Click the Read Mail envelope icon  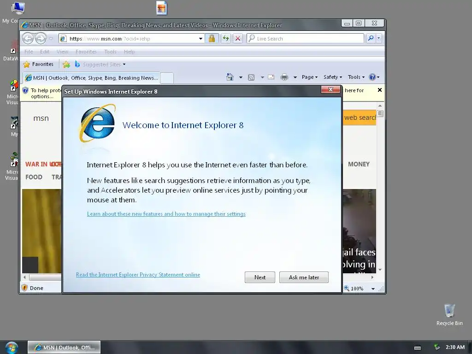(x=271, y=77)
